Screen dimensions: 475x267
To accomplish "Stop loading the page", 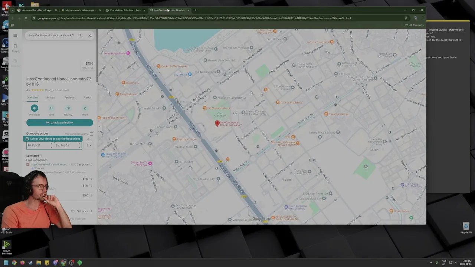I will [26, 18].
